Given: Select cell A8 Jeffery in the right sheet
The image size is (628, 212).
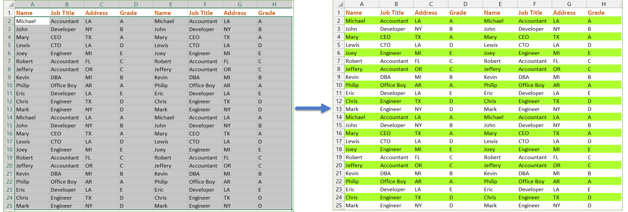Looking at the screenshot, I should pos(362,69).
